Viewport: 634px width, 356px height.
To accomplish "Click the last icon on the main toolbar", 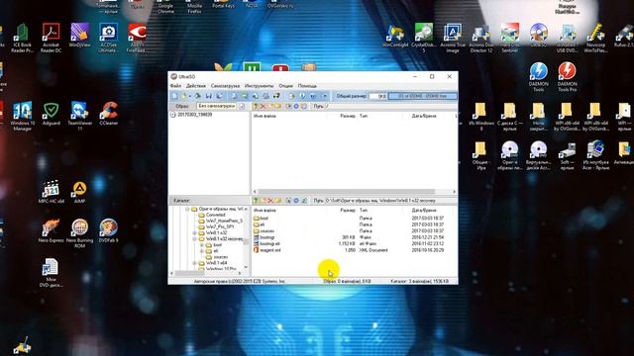I will 324,96.
